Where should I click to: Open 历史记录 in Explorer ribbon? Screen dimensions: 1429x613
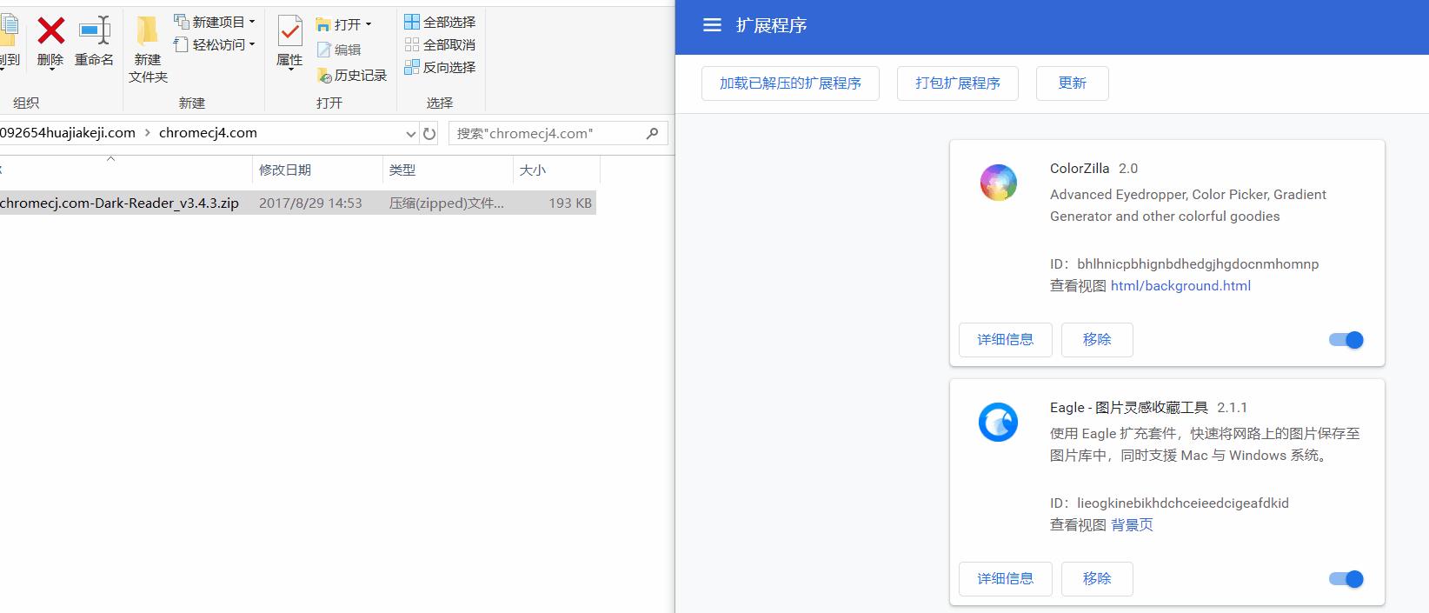[x=352, y=76]
